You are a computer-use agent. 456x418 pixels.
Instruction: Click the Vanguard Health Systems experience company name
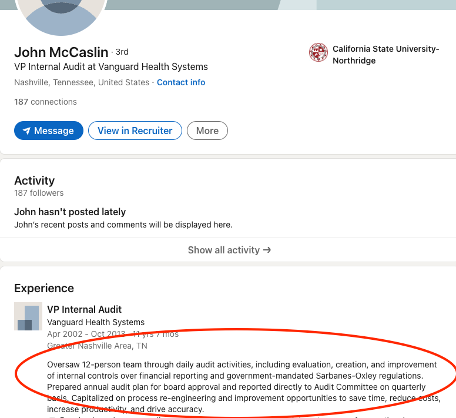coord(96,322)
